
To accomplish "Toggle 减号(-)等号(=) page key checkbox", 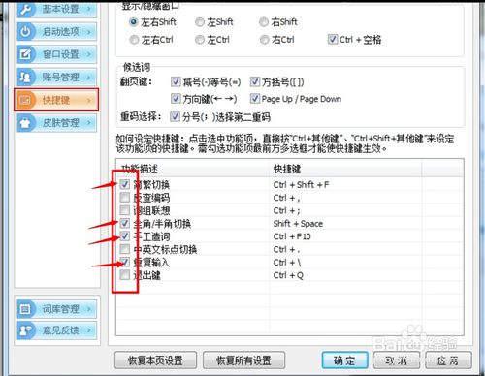I will pyautogui.click(x=176, y=81).
